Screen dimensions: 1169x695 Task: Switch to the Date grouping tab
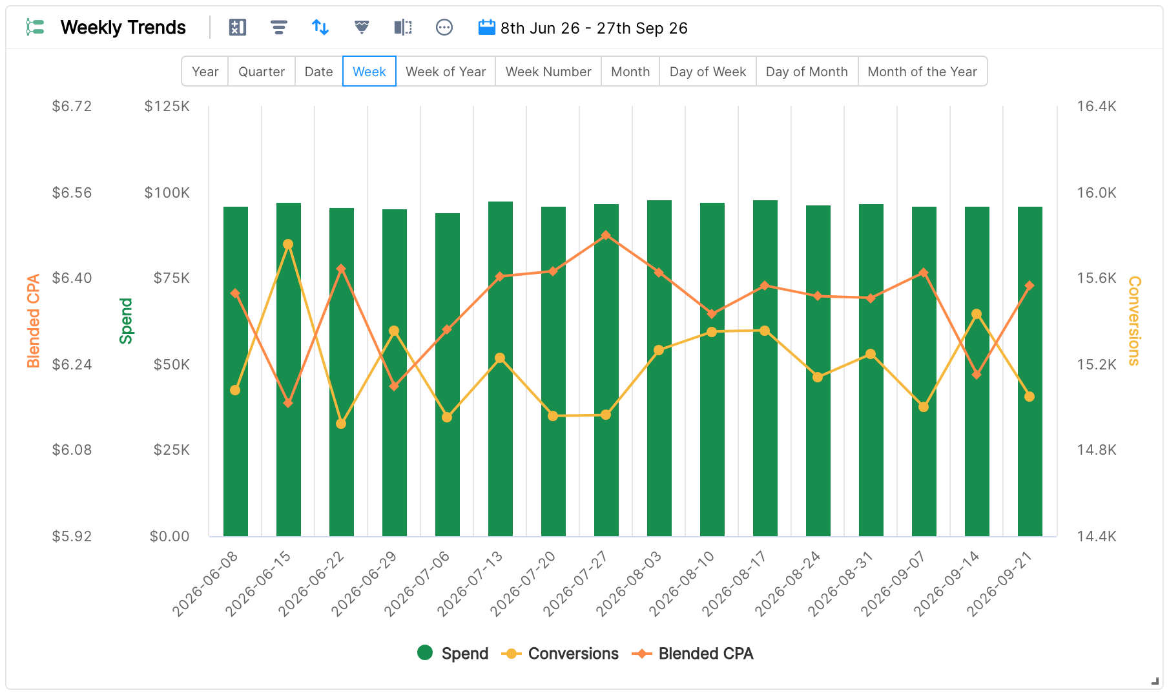[x=319, y=72]
